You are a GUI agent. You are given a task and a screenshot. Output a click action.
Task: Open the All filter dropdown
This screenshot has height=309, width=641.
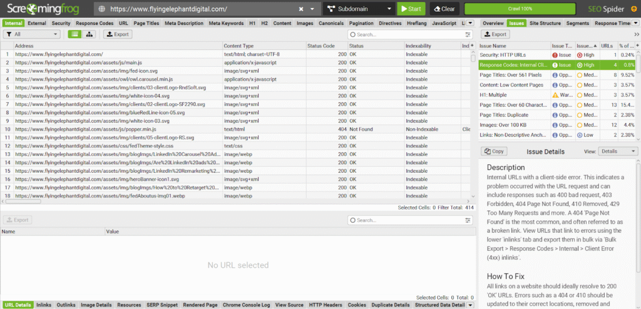[31, 34]
